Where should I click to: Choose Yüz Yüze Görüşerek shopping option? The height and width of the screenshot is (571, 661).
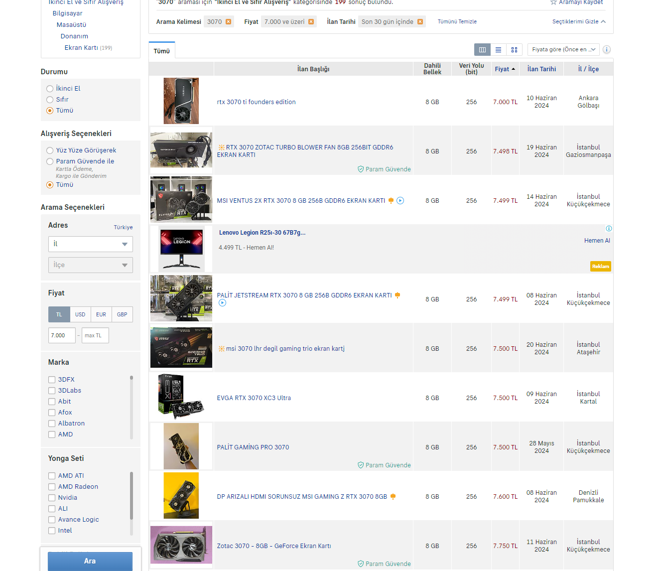pyautogui.click(x=50, y=150)
